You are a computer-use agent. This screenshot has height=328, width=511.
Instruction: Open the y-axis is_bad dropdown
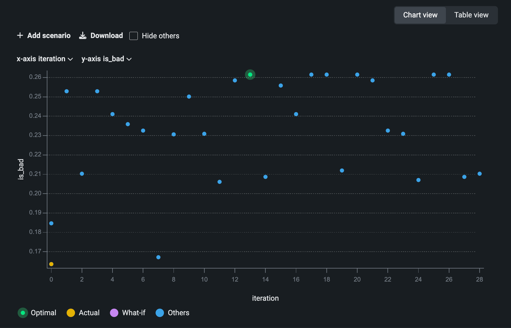click(x=106, y=59)
